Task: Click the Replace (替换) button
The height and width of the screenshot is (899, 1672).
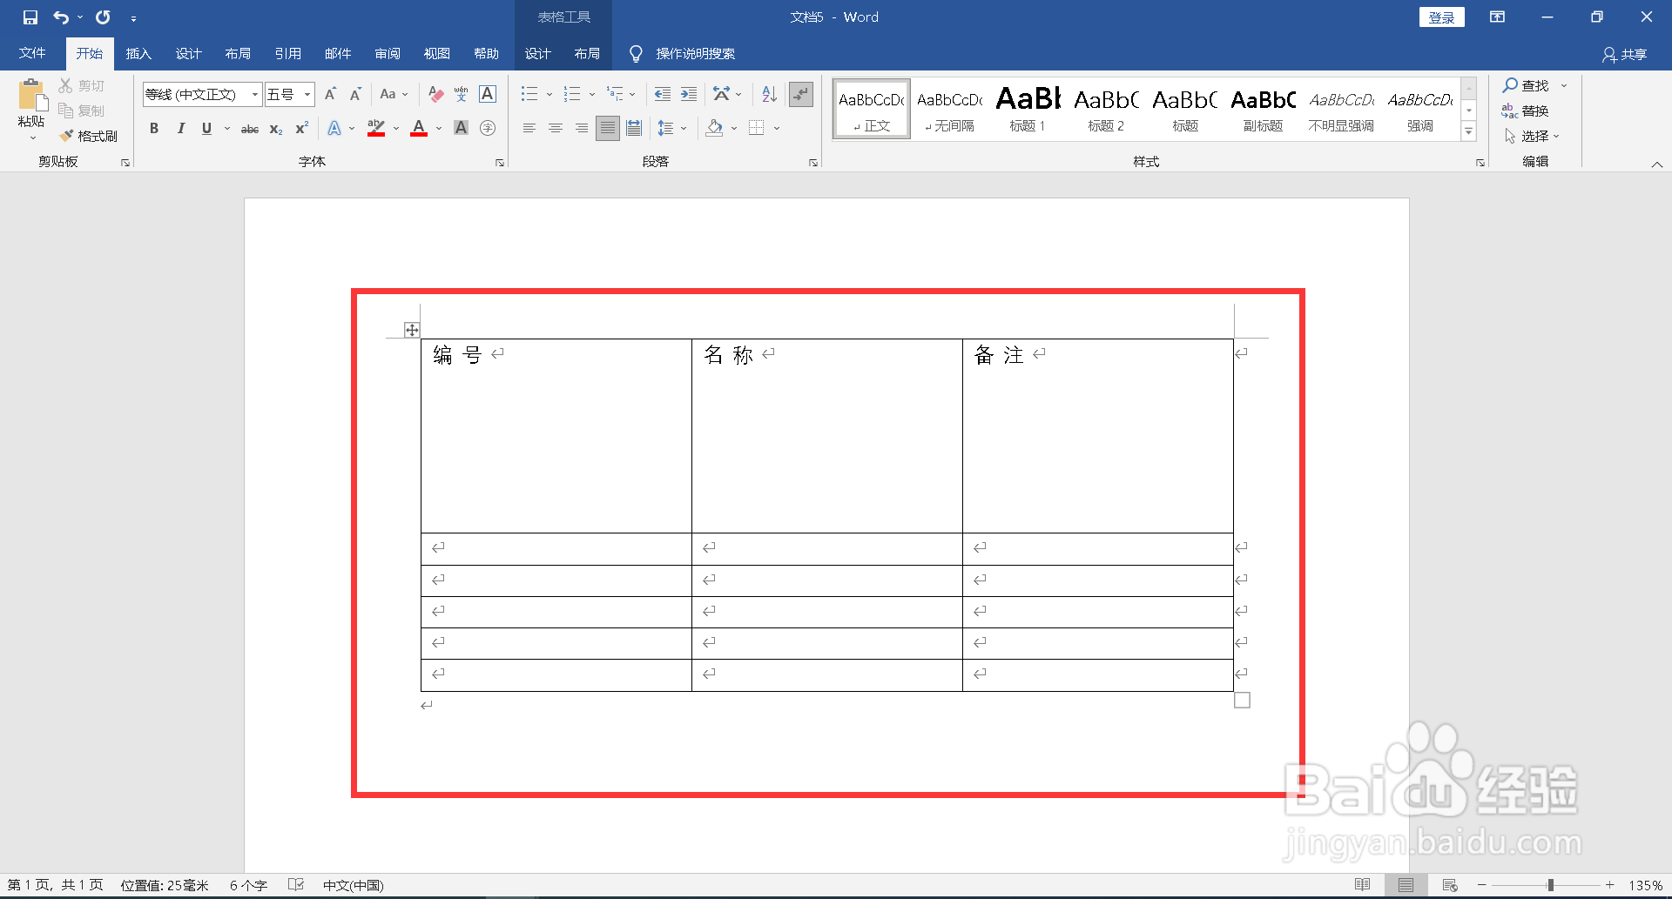Action: pos(1525,111)
